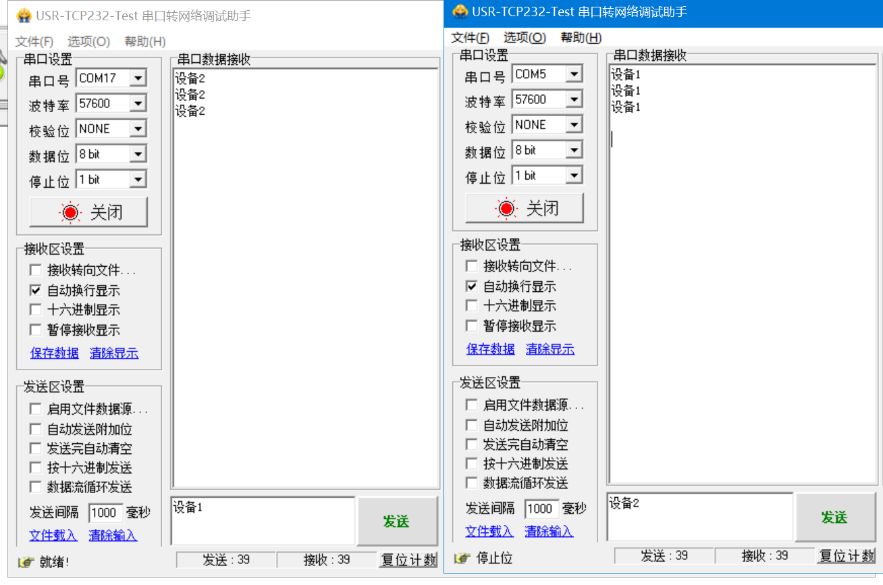Click 复位计数 in the COM5 window
Image resolution: width=883 pixels, height=585 pixels.
pos(847,556)
